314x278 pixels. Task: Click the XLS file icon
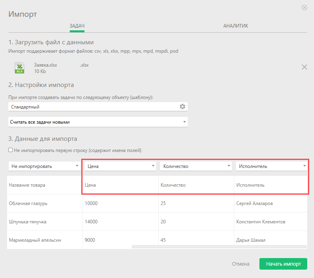pos(20,68)
